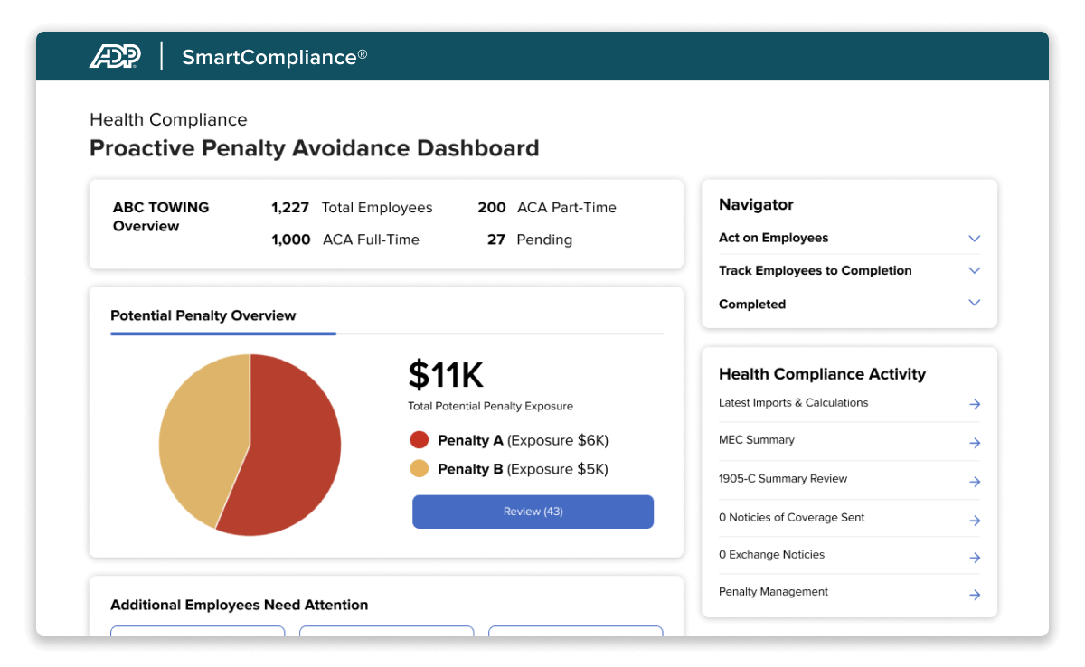This screenshot has width=1085, height=667.
Task: Open 0 Exchange Noticies via the arrow icon
Action: [x=975, y=558]
